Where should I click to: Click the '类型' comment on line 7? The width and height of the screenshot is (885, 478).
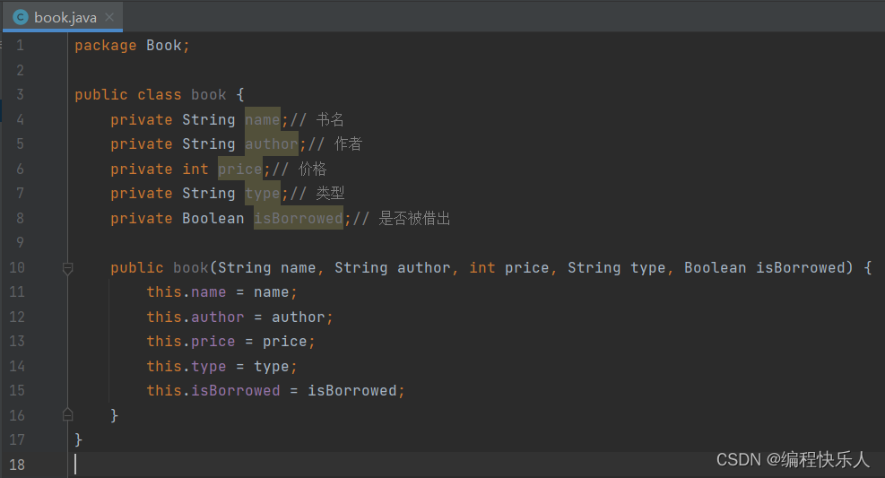[330, 193]
